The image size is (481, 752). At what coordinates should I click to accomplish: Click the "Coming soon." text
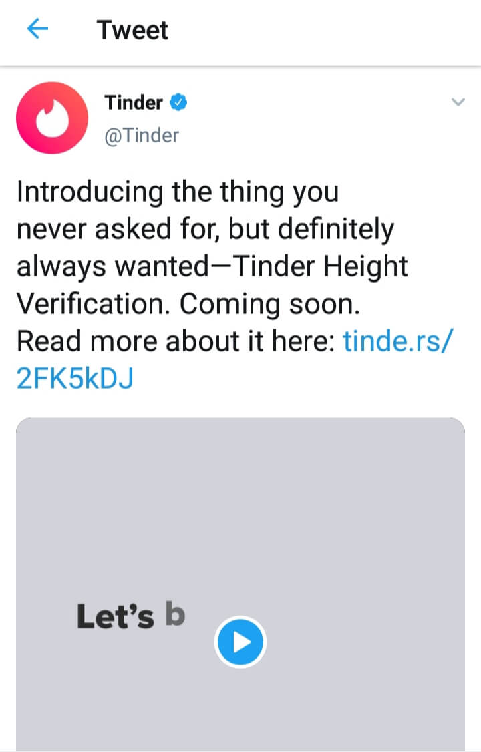[270, 304]
